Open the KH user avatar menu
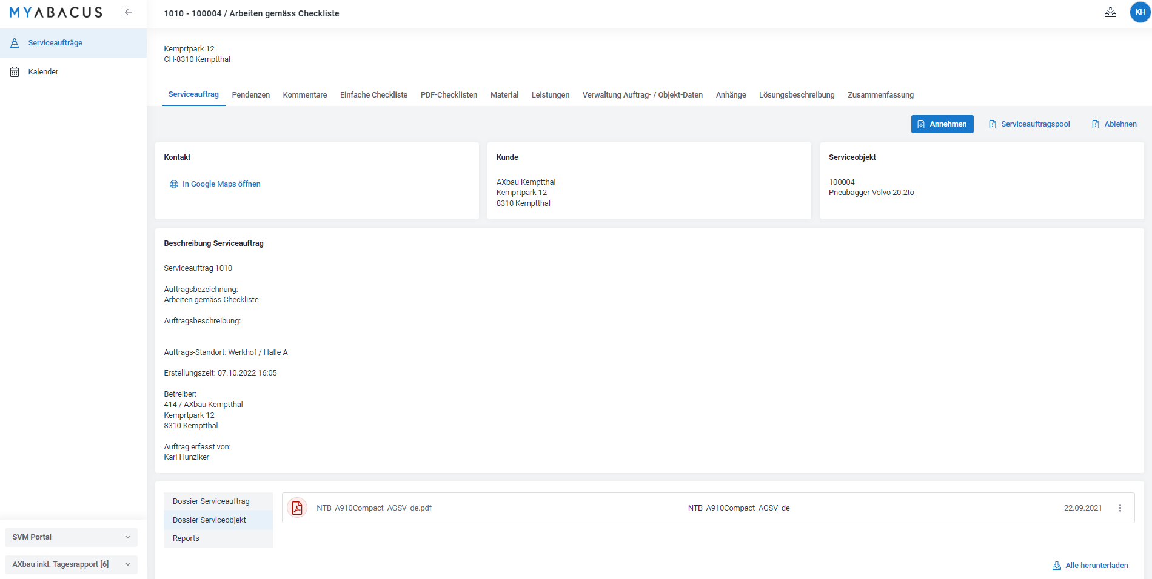This screenshot has height=579, width=1152. (1140, 12)
